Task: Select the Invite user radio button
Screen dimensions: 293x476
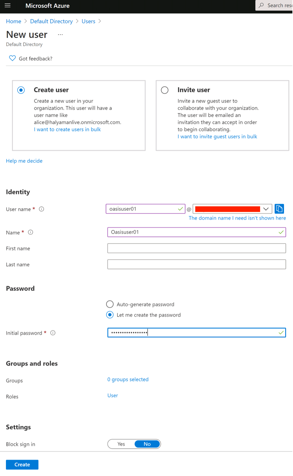Action: coord(165,90)
